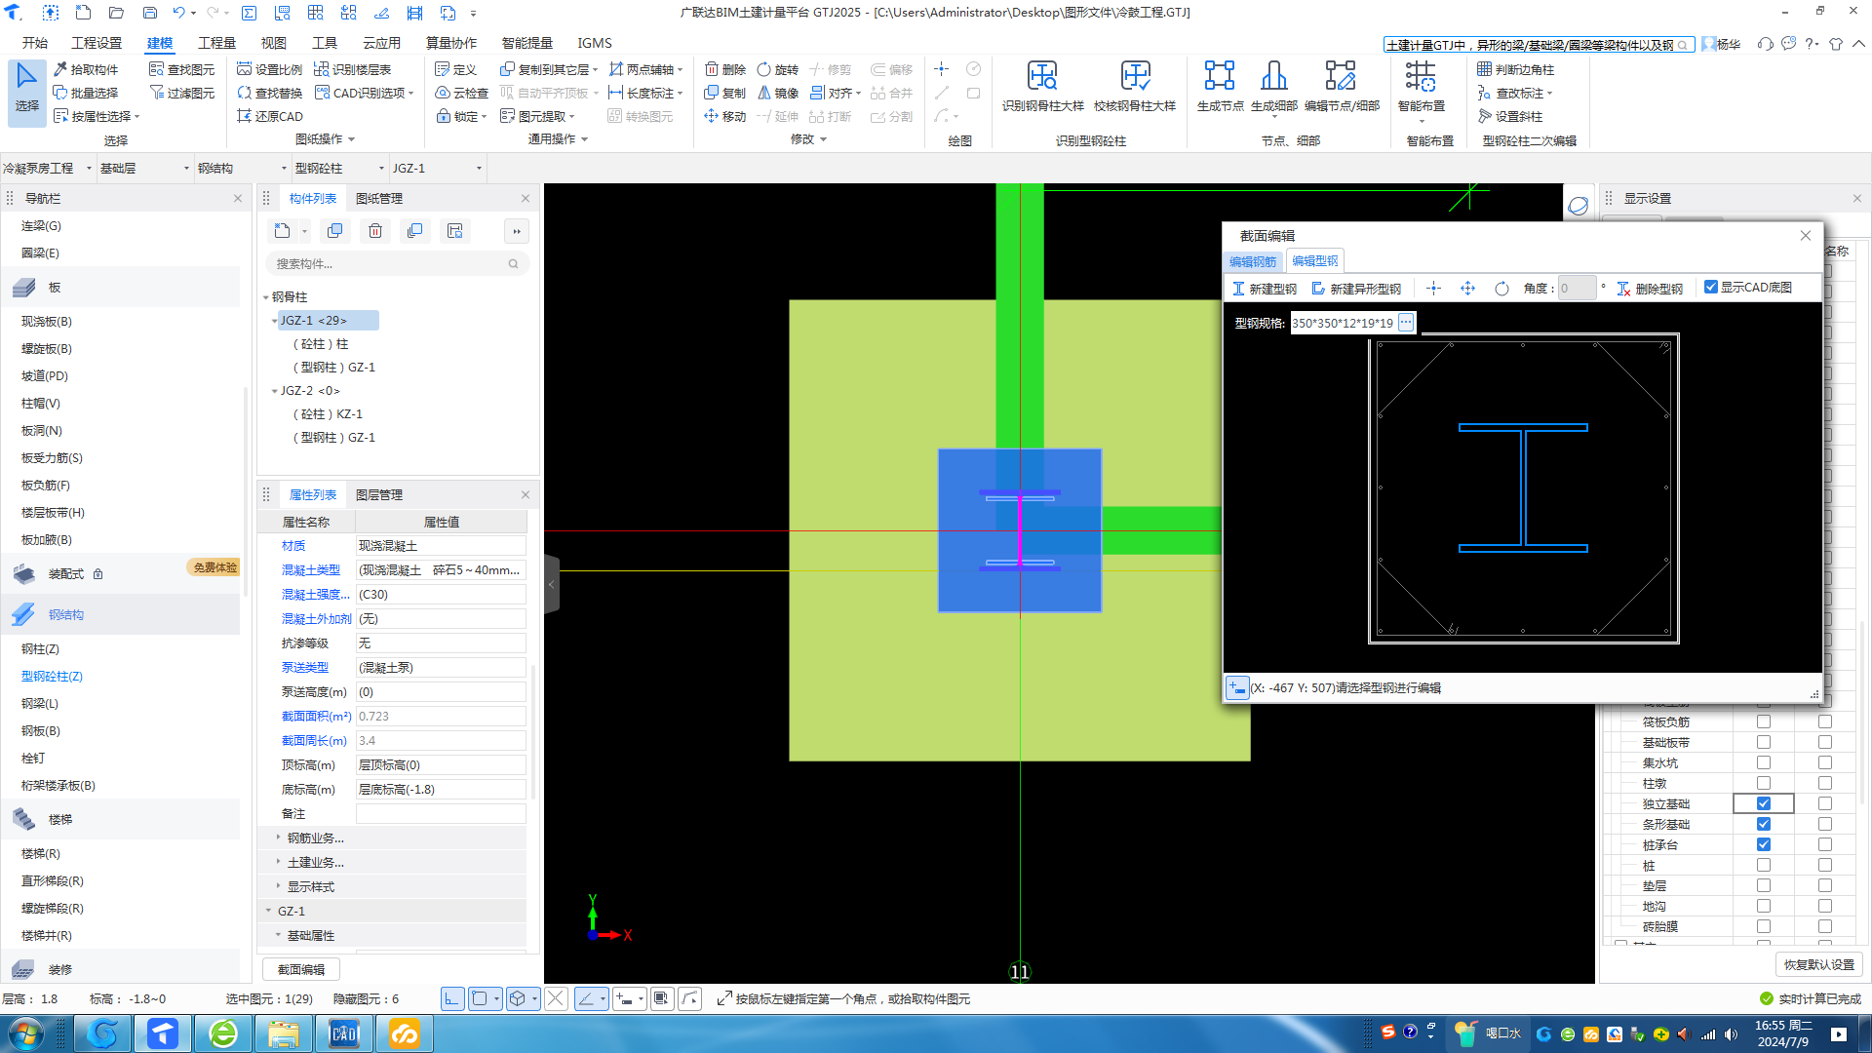
Task: Click the 混凝土强度 value field (C30)
Action: [x=441, y=595]
